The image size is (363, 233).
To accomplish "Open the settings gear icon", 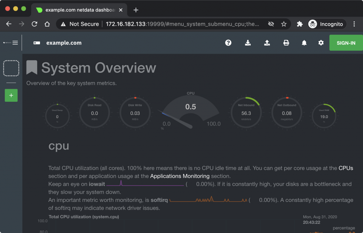I will (321, 43).
